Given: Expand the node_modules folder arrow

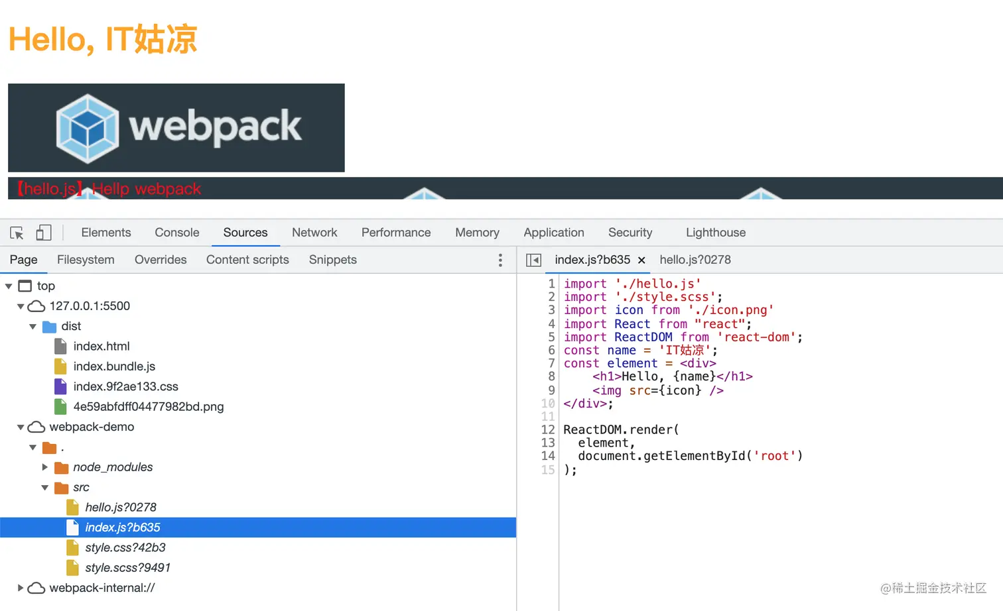Looking at the screenshot, I should click(44, 467).
